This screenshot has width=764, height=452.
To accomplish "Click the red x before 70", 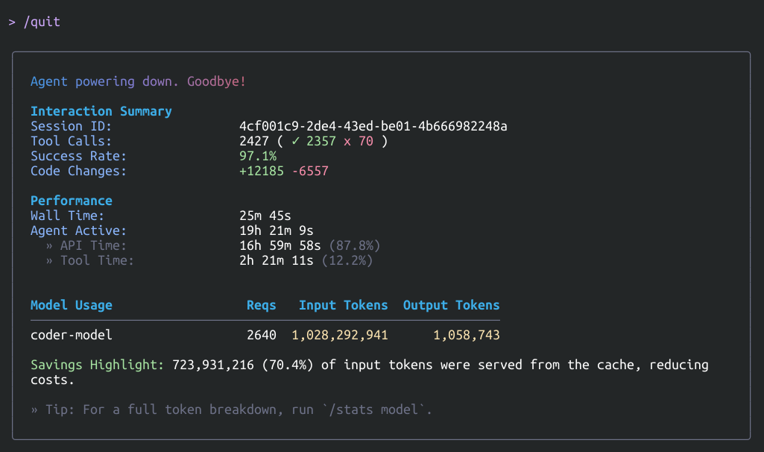I will pos(347,141).
